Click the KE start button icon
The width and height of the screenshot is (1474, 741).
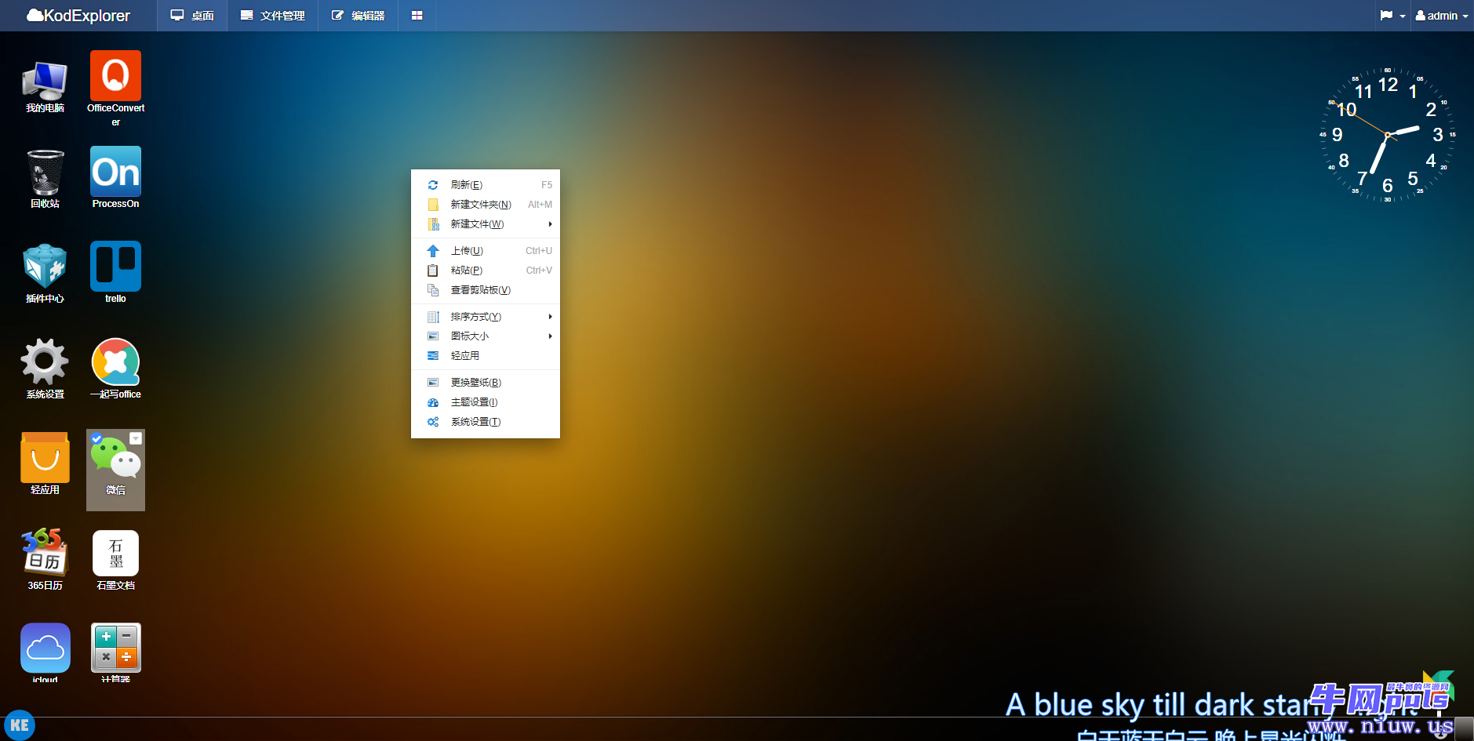pos(20,725)
